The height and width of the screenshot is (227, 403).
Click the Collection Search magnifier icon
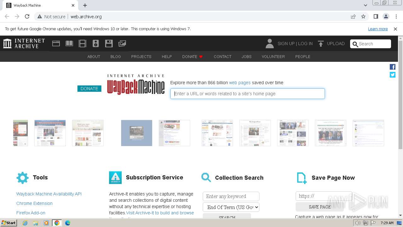(206, 177)
